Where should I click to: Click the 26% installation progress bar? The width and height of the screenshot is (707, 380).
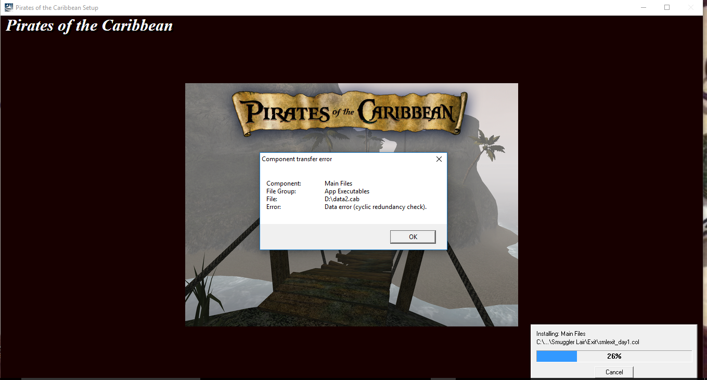(x=614, y=356)
